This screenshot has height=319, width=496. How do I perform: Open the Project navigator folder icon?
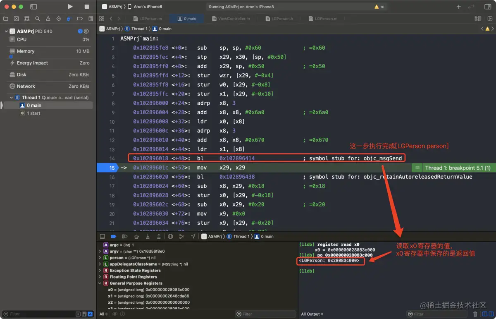[x=6, y=19]
